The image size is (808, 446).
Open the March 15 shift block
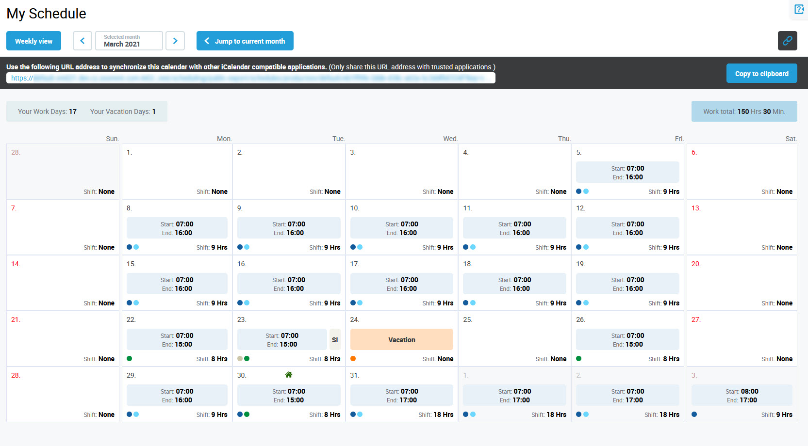click(177, 284)
